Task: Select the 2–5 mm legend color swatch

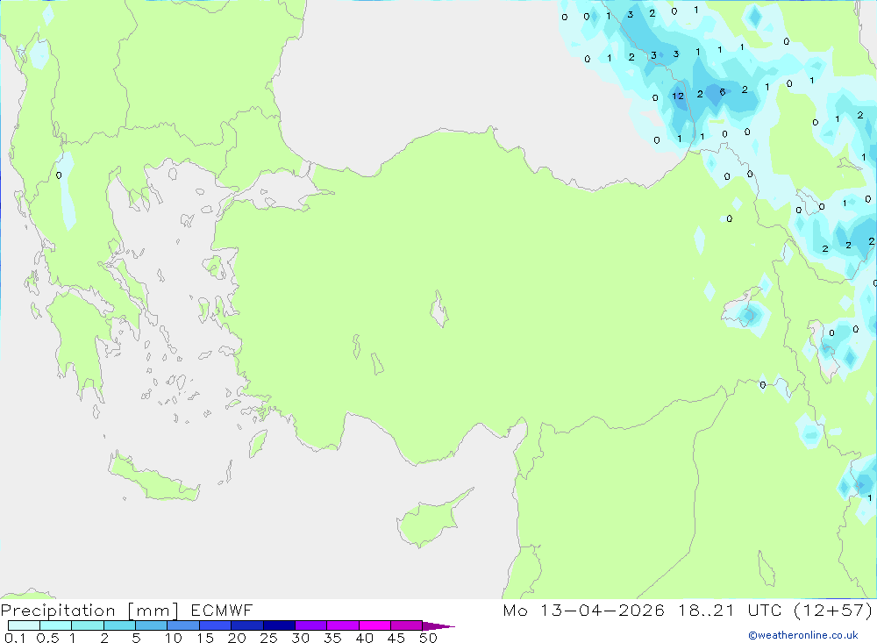Action: click(119, 625)
